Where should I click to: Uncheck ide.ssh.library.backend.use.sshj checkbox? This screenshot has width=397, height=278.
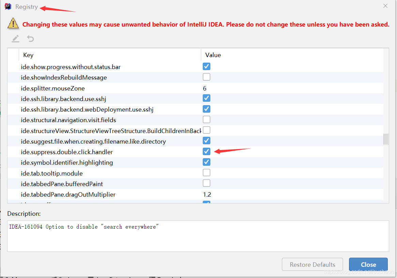(x=206, y=98)
